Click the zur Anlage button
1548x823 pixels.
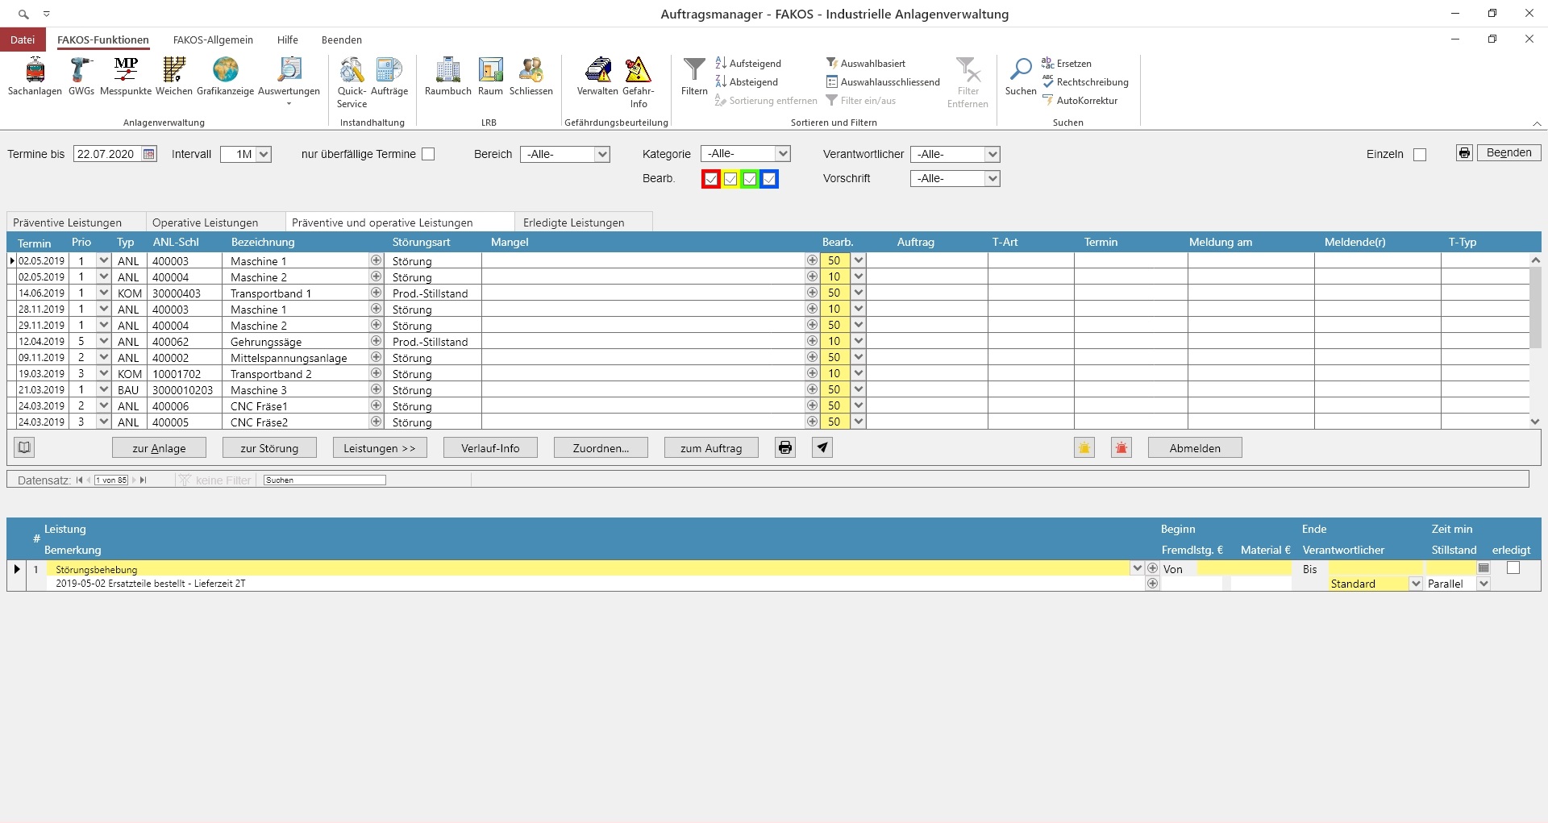pyautogui.click(x=159, y=447)
